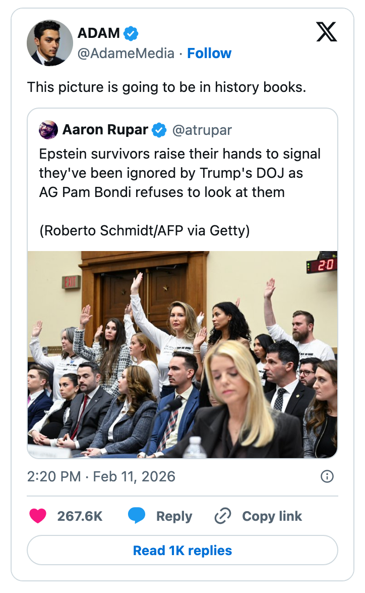Click Aaron Rupar's small profile avatar
The width and height of the screenshot is (365, 593).
pos(48,130)
